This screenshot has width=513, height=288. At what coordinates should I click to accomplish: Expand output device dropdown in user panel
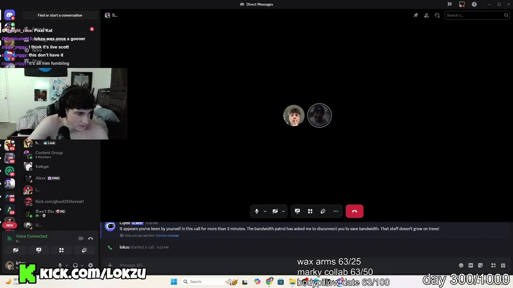pos(82,265)
